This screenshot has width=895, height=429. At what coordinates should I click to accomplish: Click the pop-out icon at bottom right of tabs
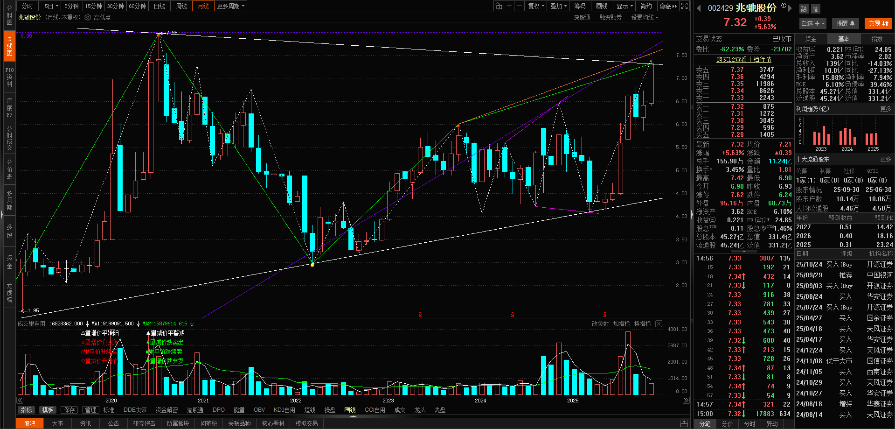[x=684, y=423]
